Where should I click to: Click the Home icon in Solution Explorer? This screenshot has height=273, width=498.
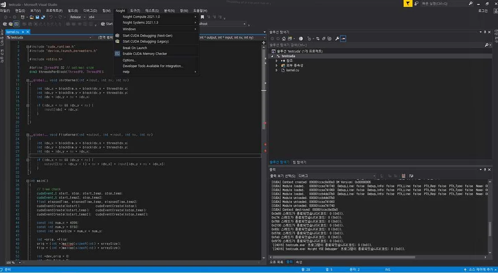(283, 39)
